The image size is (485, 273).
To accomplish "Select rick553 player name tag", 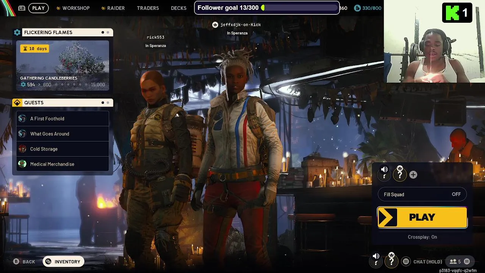I will 155,37.
